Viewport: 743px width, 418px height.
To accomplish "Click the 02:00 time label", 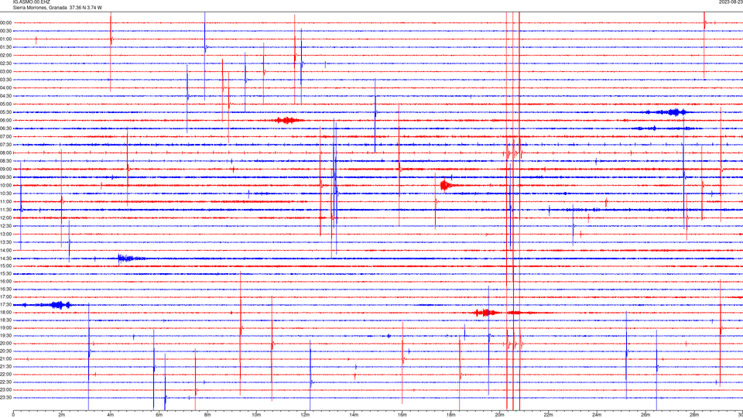I will coord(6,55).
